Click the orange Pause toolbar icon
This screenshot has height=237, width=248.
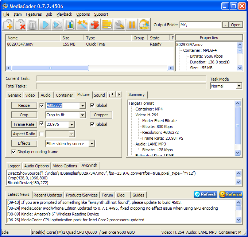click(132, 24)
